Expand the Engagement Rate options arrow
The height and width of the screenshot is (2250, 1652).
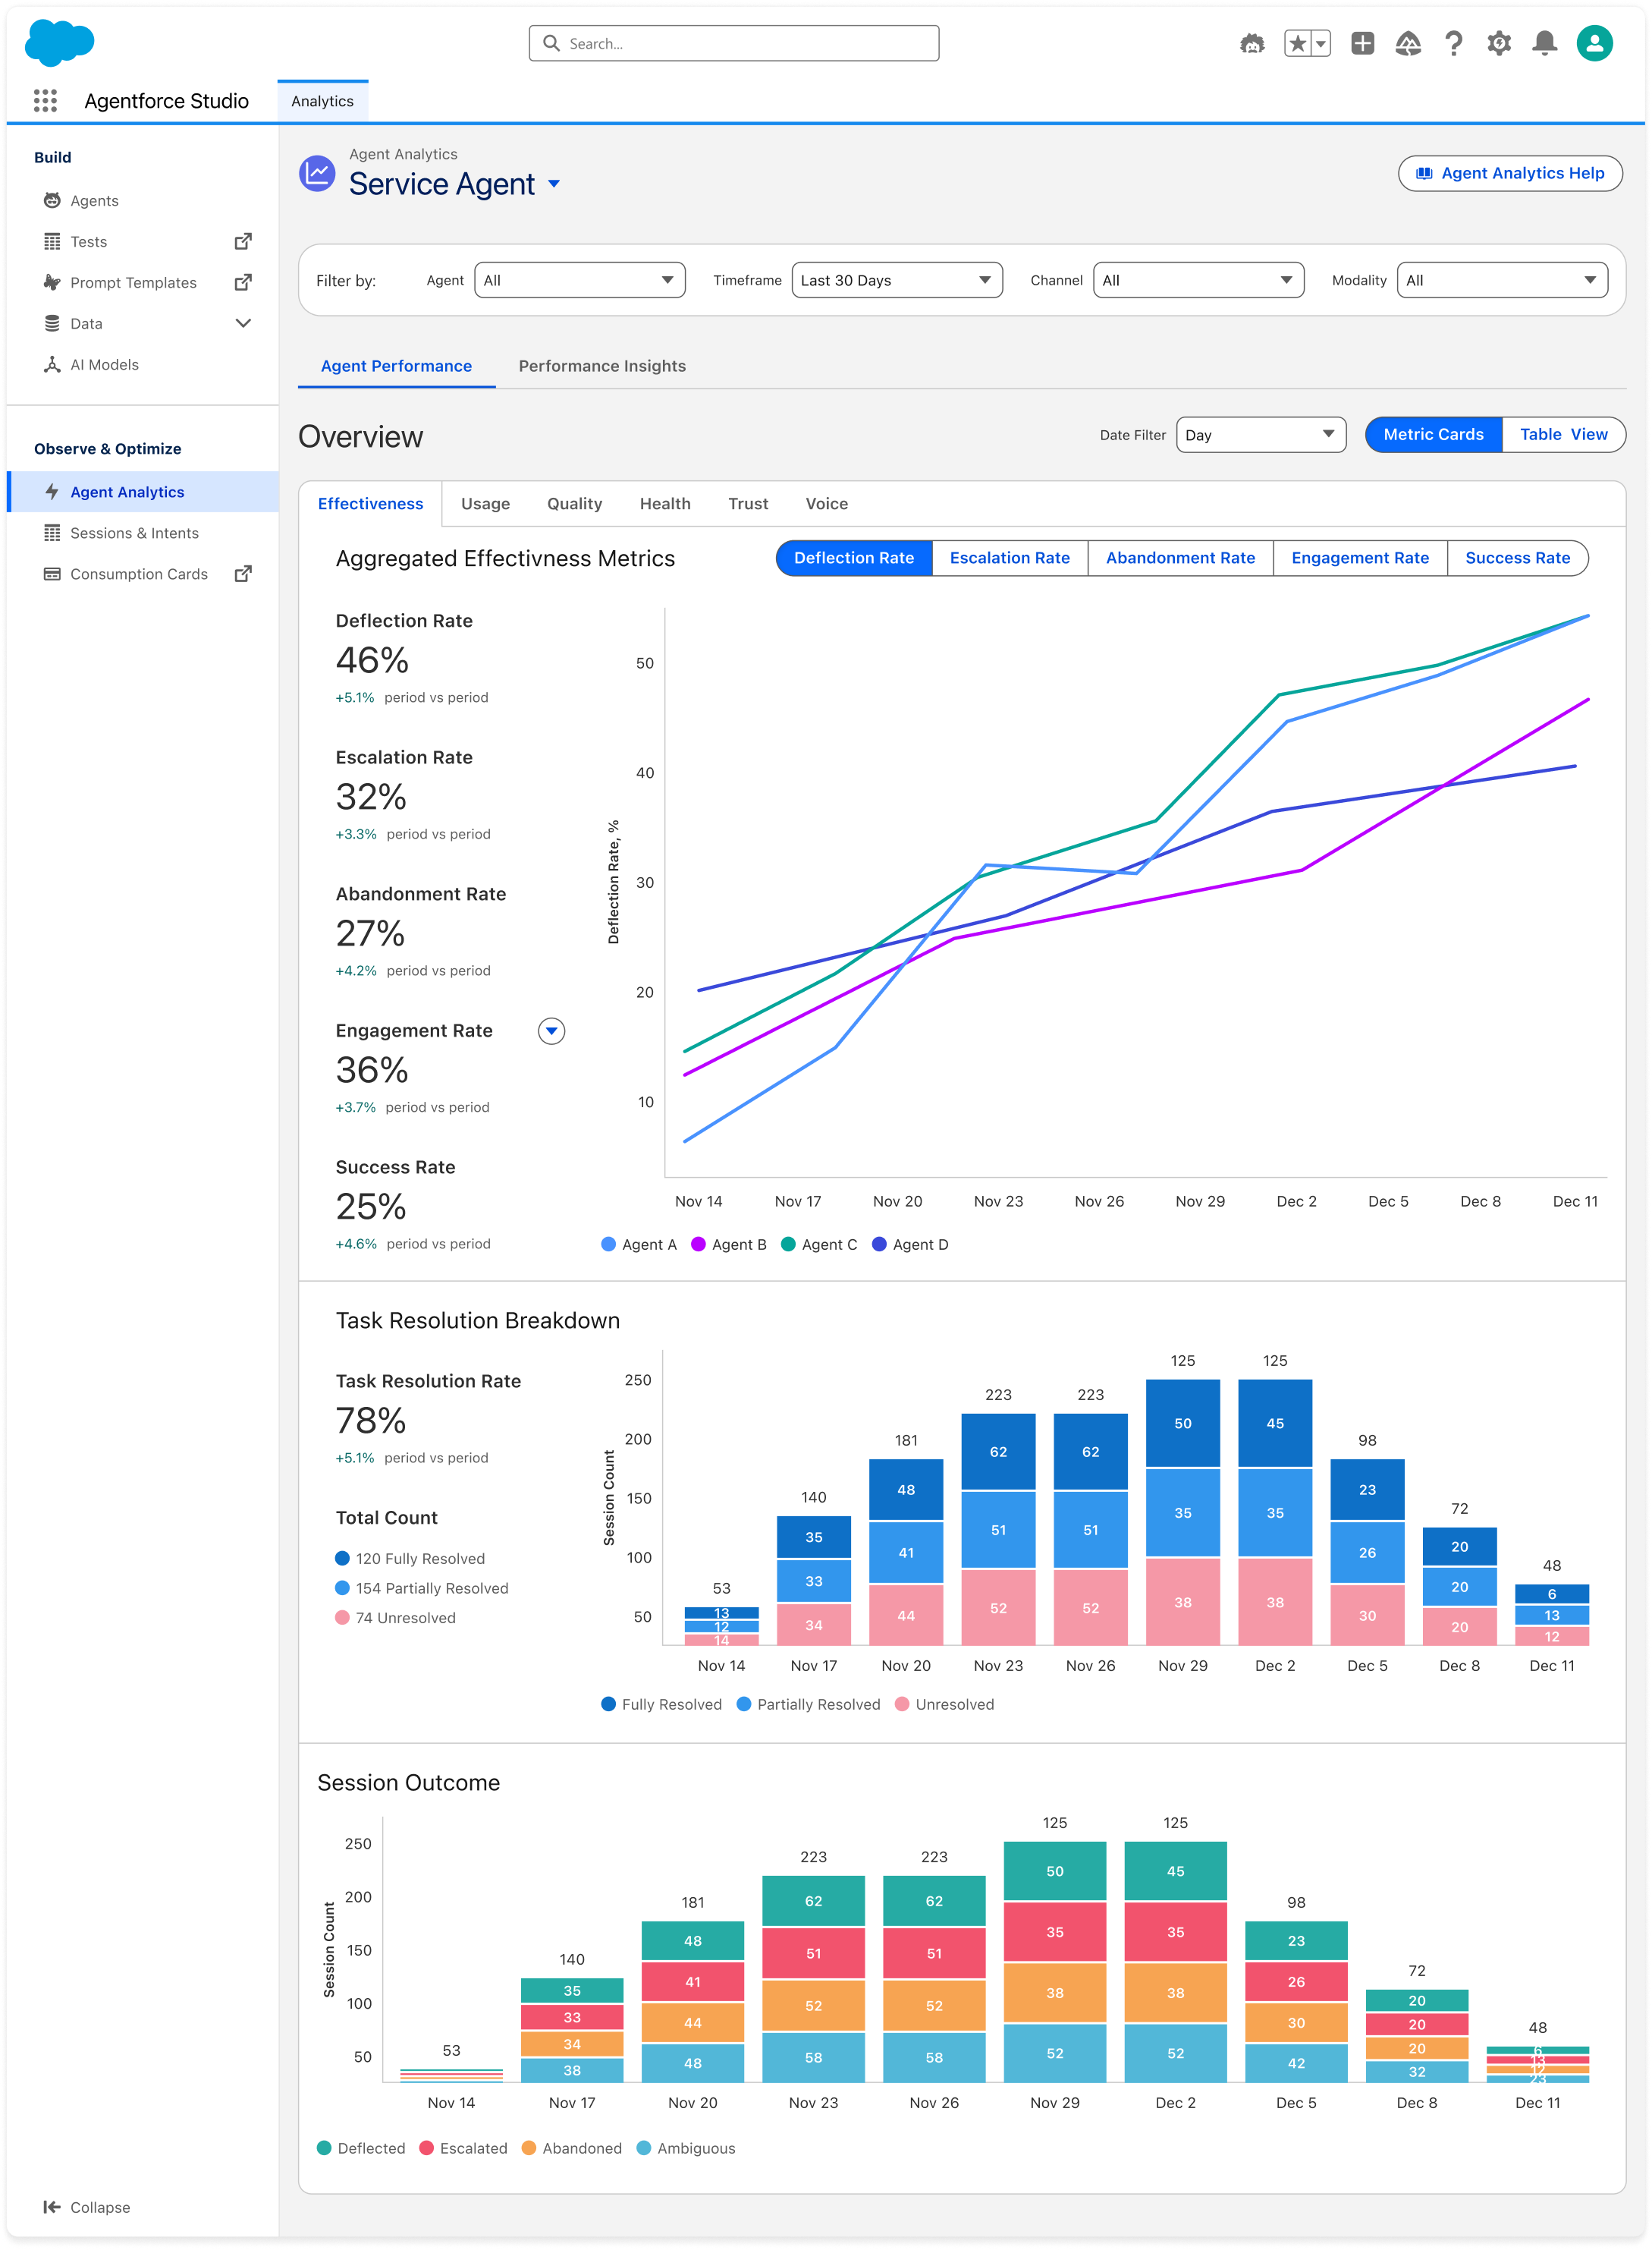point(552,1031)
